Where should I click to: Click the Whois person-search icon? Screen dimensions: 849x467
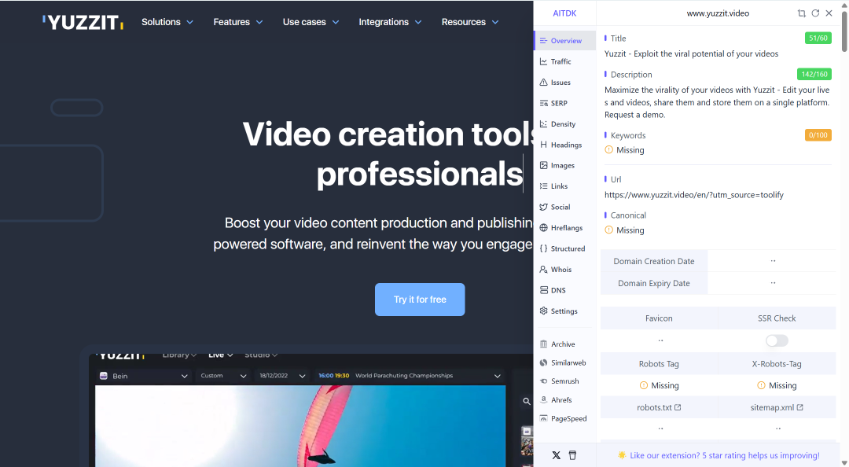click(x=544, y=269)
